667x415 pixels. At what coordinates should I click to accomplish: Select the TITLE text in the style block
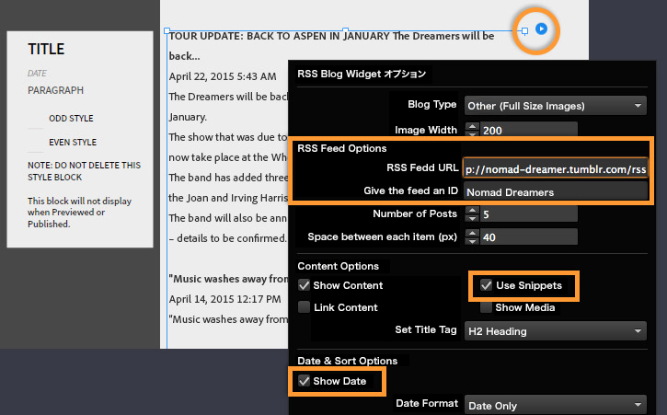46,49
